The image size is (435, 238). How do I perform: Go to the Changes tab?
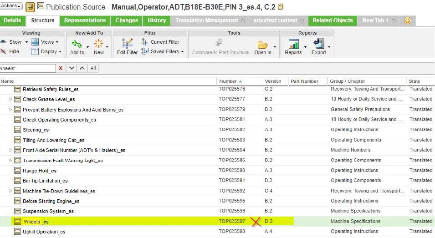pyautogui.click(x=127, y=20)
